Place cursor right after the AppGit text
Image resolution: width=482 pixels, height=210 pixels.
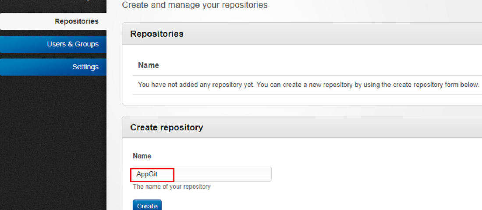(158, 174)
